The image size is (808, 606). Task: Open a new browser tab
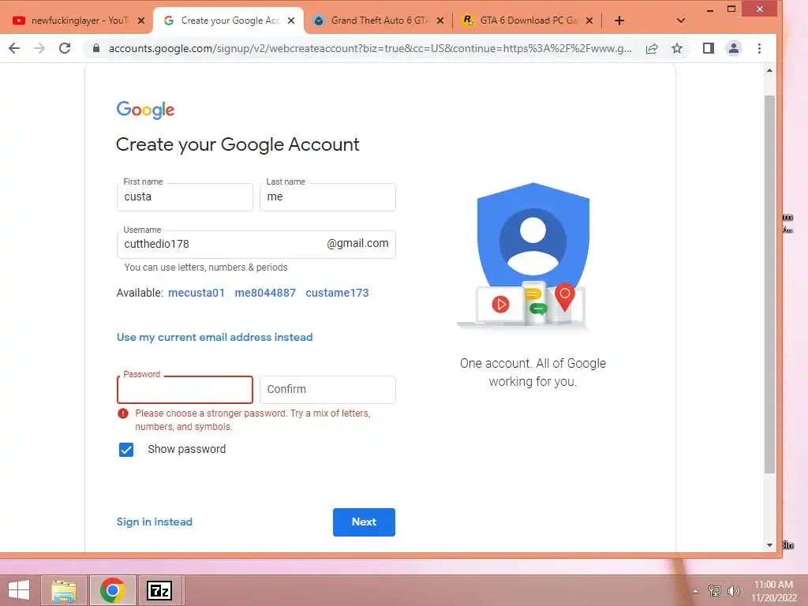coord(619,21)
